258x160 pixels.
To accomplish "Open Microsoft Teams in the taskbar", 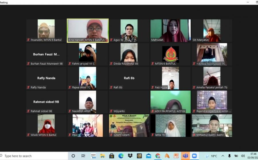I will [x=185, y=156].
